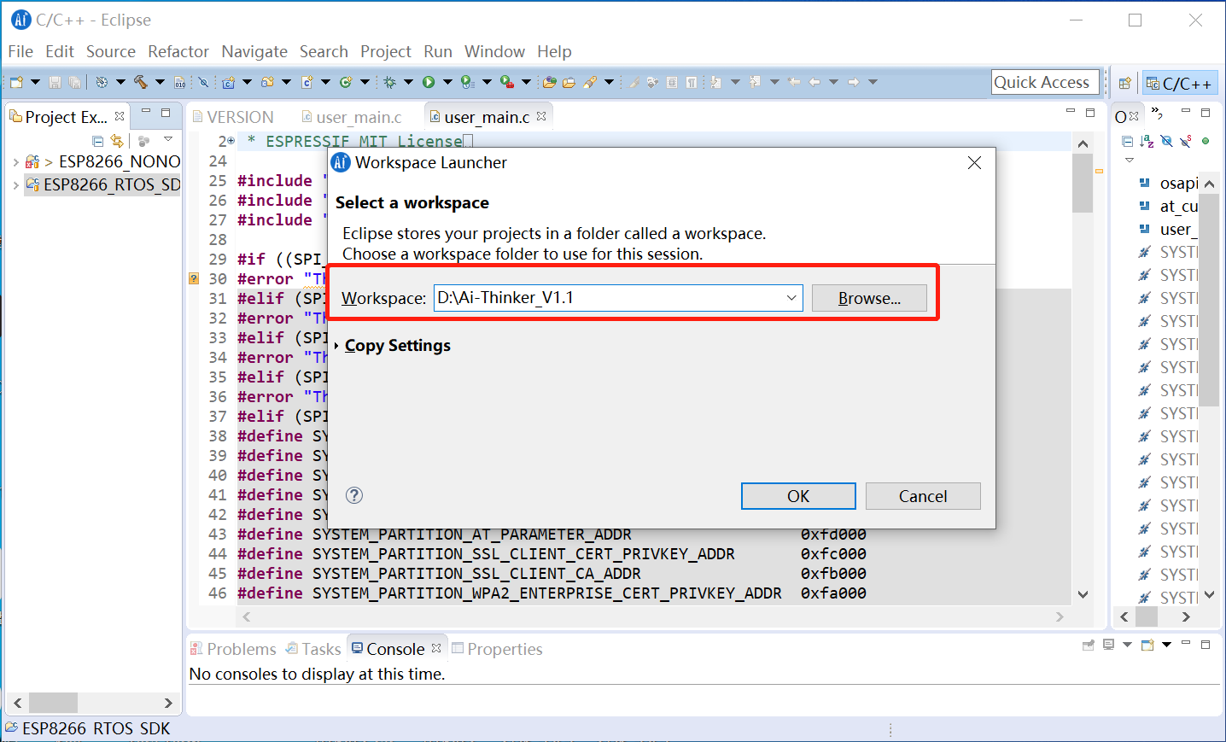Click the Back navigation arrow
The image size is (1226, 742).
814,82
